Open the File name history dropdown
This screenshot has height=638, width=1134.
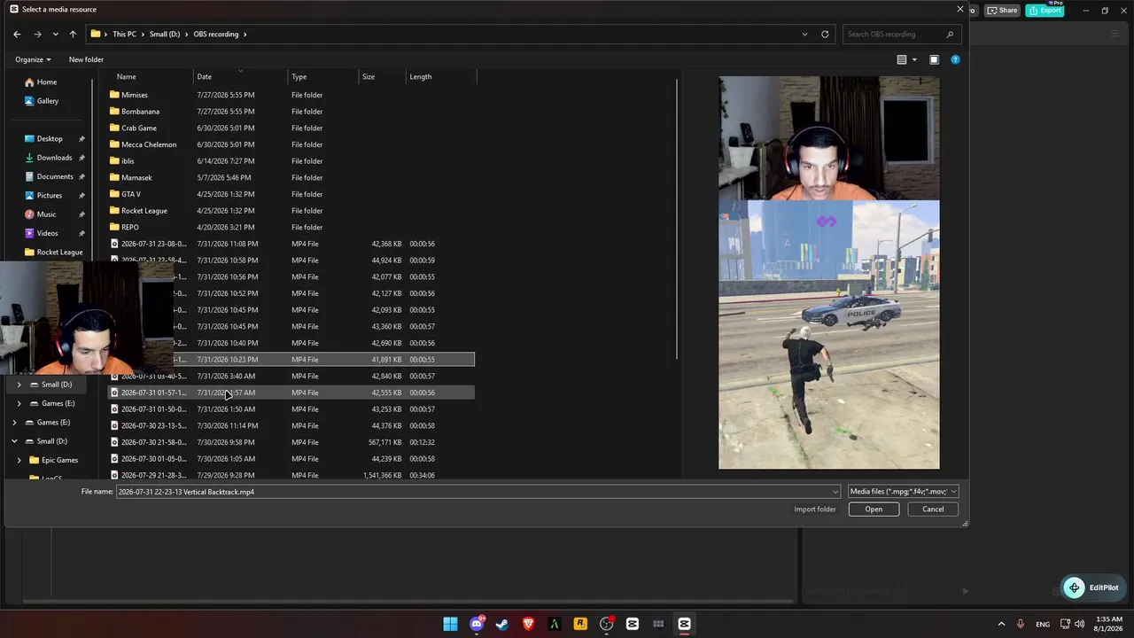coord(835,492)
